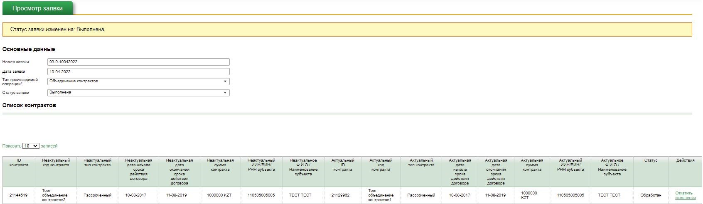Sort by Актуальный код контракта column
Image resolution: width=703 pixels, height=204 pixels.
click(x=381, y=165)
